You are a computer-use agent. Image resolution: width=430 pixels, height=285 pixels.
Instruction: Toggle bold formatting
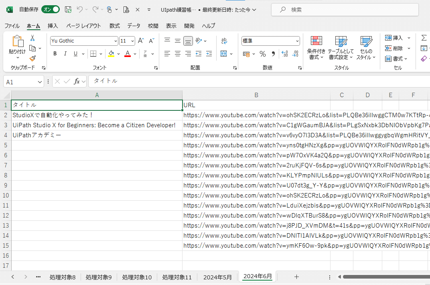55,54
